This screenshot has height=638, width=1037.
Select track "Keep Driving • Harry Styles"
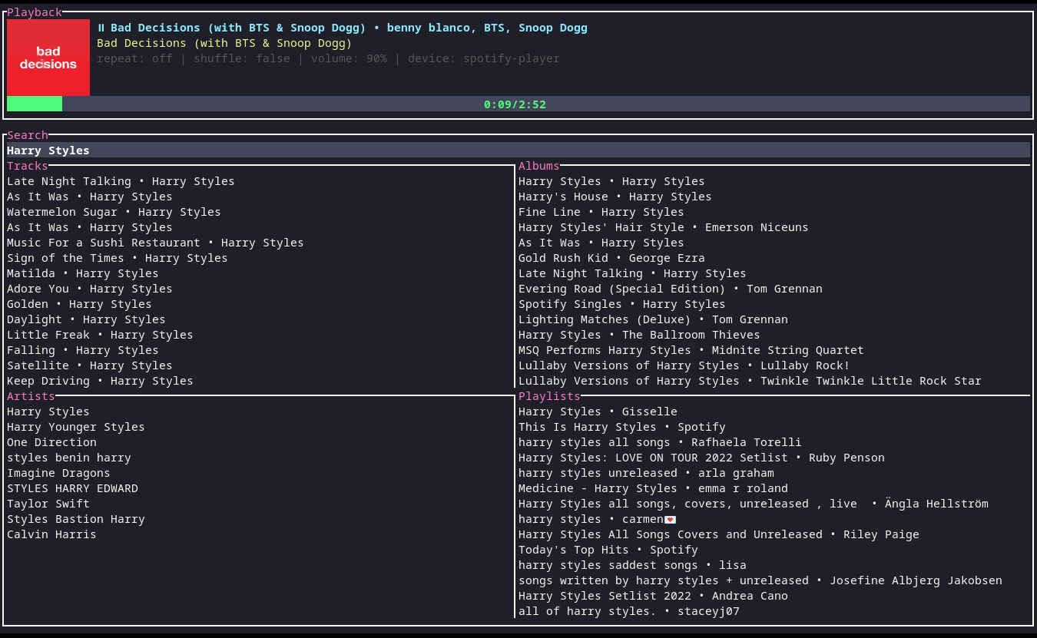pos(100,381)
